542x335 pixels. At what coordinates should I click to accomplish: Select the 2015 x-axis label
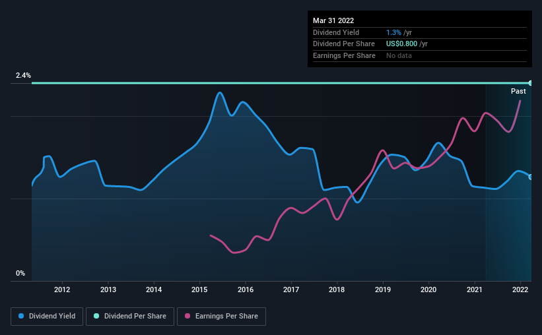pos(199,289)
